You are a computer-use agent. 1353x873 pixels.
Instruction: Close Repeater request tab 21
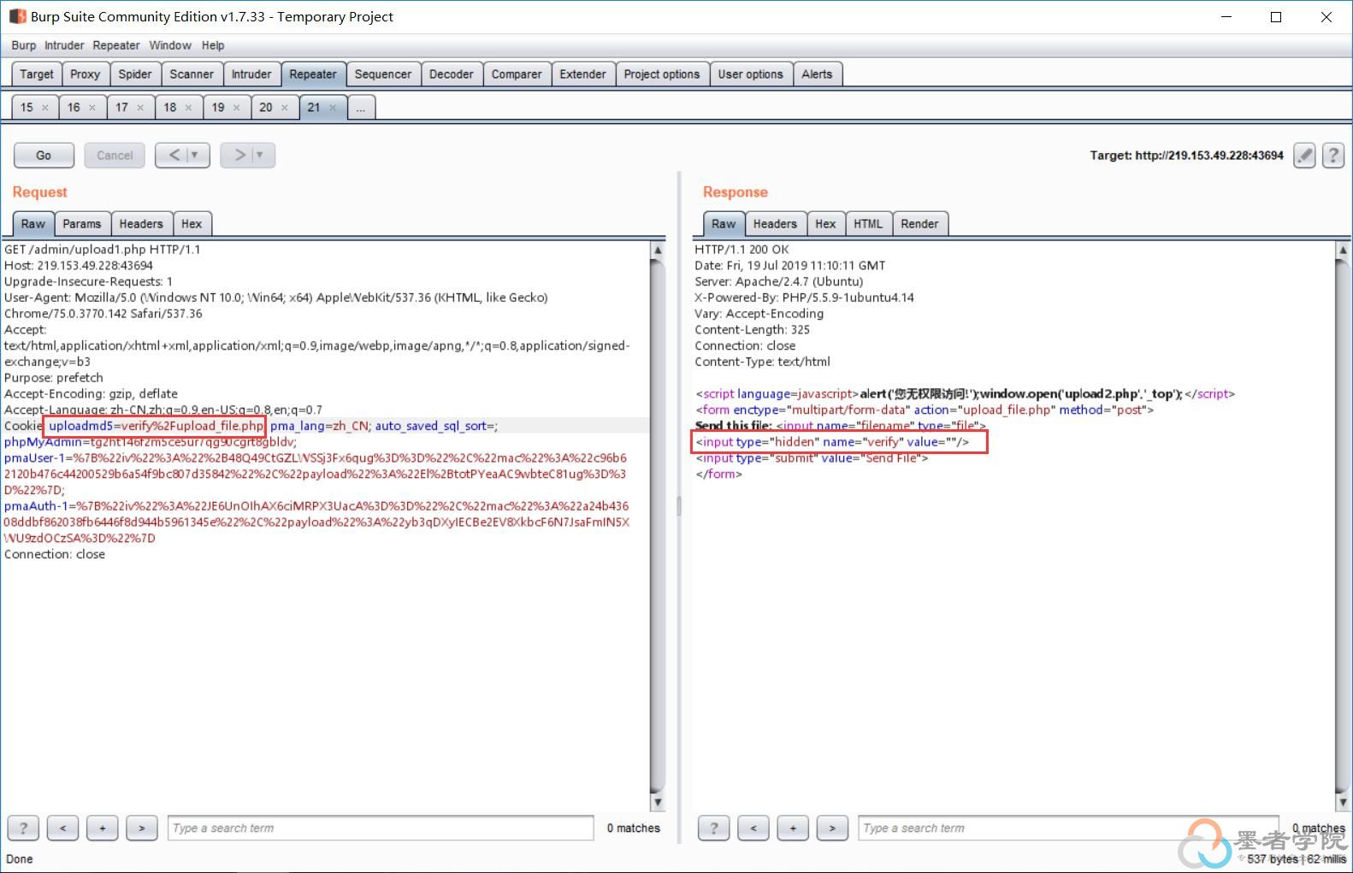coord(333,108)
